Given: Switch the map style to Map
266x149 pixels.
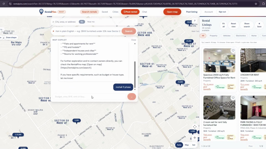Looking at the screenshot, I should click(x=187, y=145).
